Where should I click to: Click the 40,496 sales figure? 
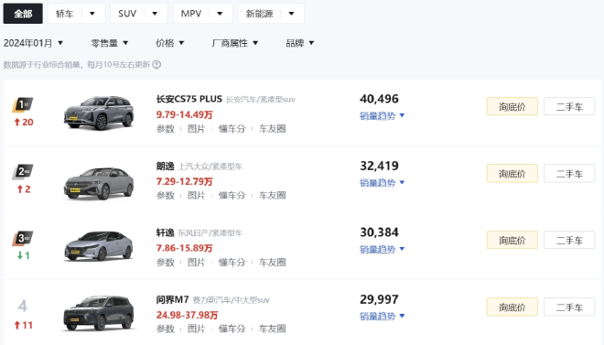pyautogui.click(x=379, y=99)
